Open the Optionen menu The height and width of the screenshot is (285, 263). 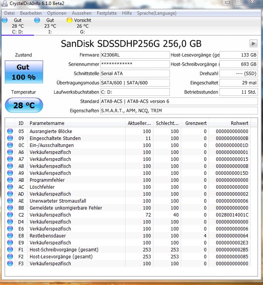57,13
